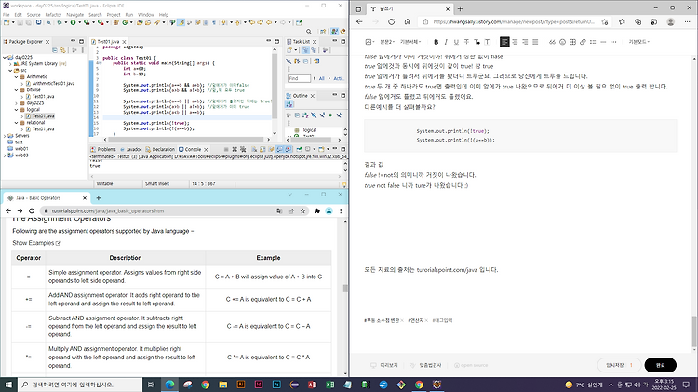698x392 pixels.
Task: Click the Run button in Eclipse toolbar
Action: pos(73,22)
